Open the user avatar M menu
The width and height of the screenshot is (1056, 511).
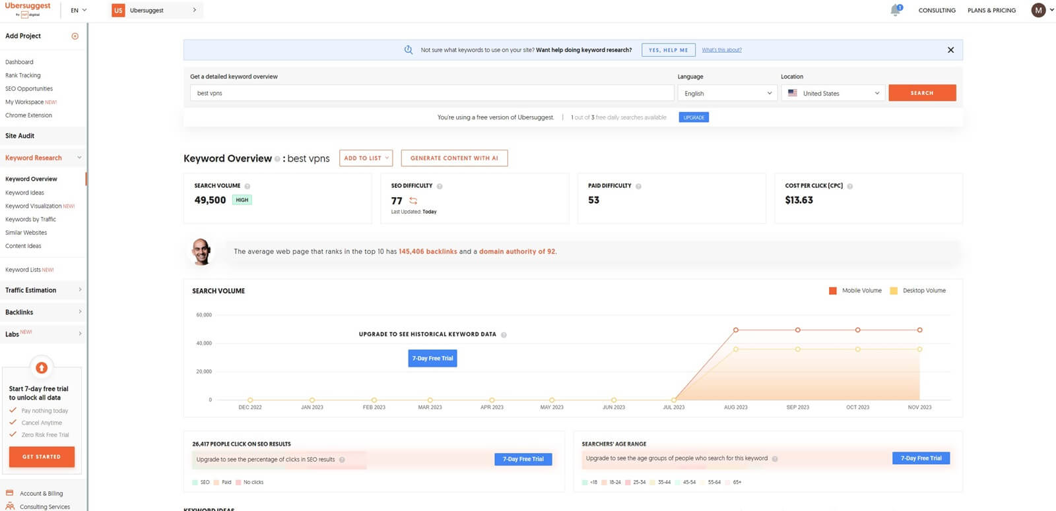click(x=1038, y=10)
